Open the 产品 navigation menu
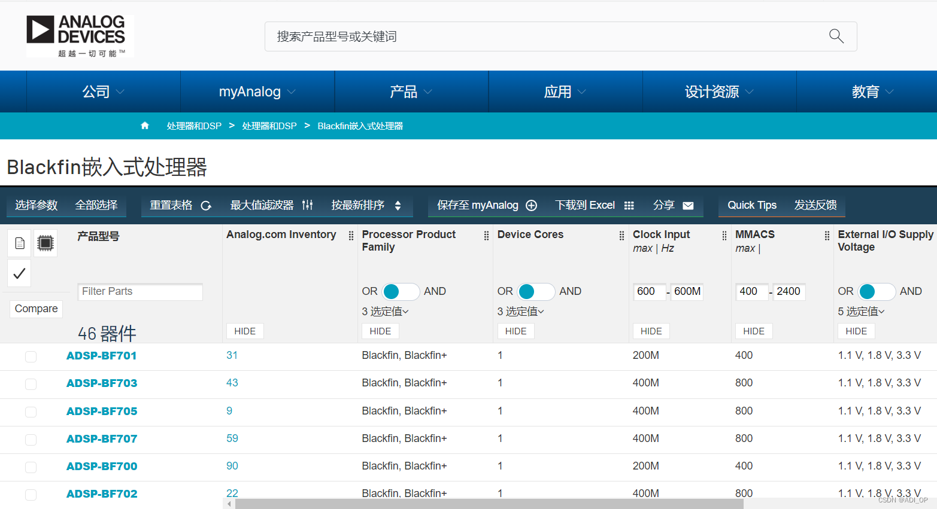937x509 pixels. [411, 92]
